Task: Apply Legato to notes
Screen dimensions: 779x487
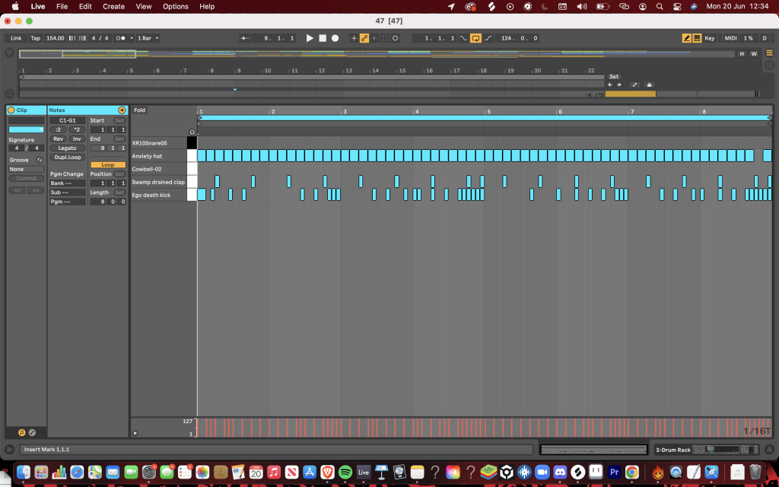Action: (68, 148)
